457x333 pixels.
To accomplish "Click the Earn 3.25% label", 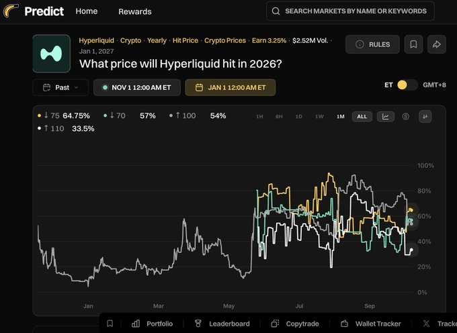I will tap(269, 40).
